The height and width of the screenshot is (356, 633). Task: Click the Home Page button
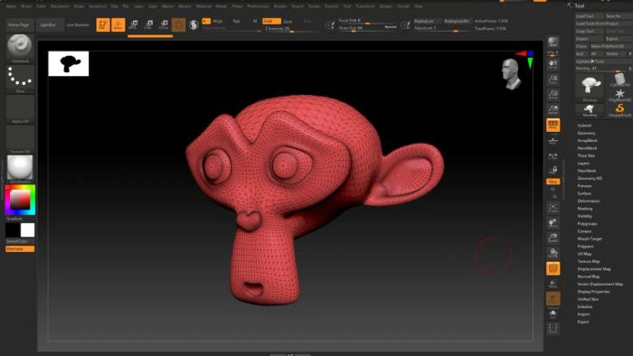click(x=19, y=24)
